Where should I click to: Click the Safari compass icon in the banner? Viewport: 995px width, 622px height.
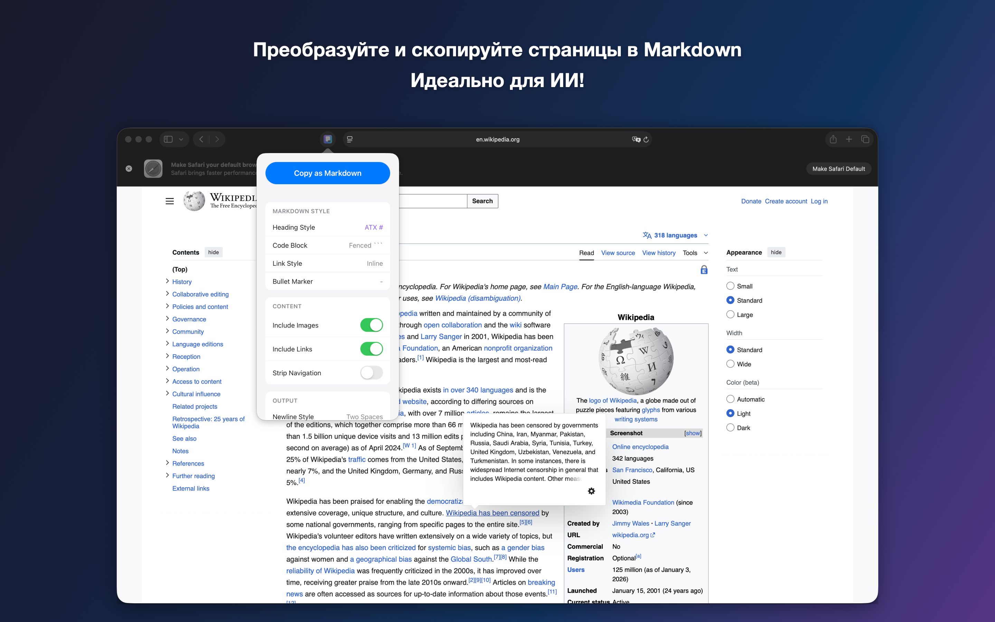pos(153,169)
